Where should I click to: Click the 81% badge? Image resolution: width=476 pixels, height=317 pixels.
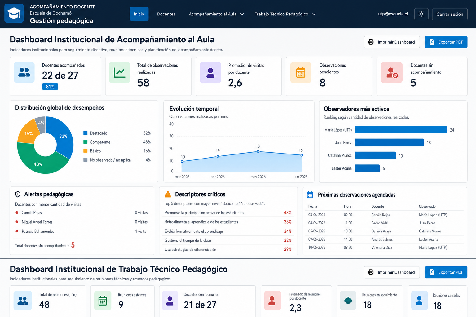50,87
